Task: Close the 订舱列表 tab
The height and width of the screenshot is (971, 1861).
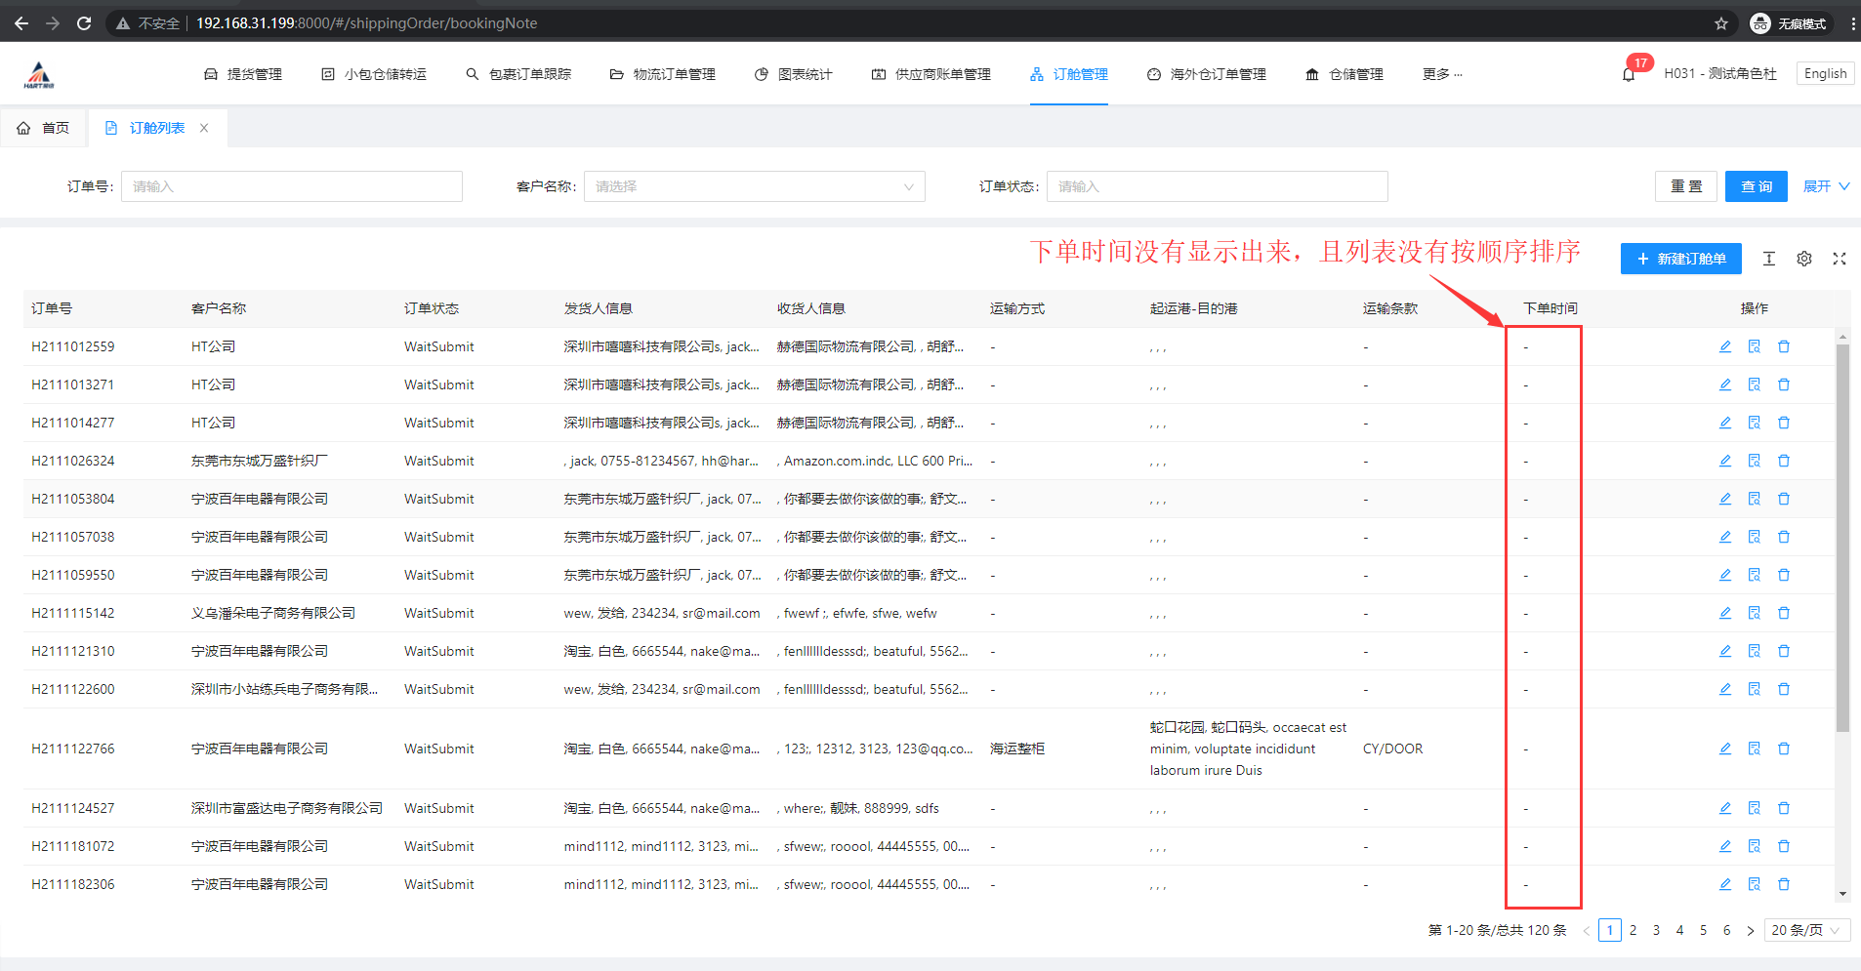Action: click(204, 128)
